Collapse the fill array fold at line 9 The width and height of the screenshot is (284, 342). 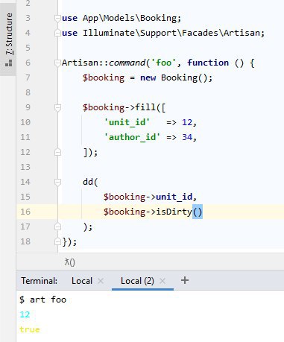pos(57,107)
